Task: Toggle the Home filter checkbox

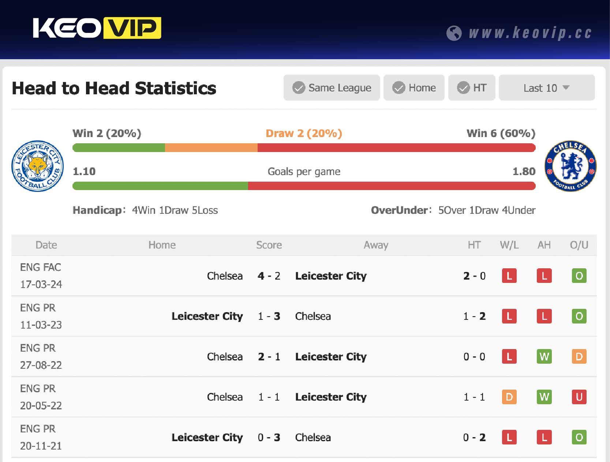Action: pyautogui.click(x=414, y=88)
